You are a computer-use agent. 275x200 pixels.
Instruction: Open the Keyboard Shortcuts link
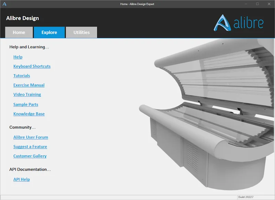pos(32,66)
